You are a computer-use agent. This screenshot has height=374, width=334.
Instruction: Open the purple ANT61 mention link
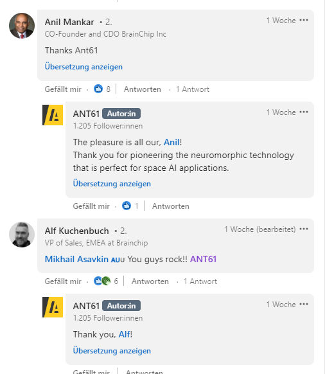click(203, 259)
